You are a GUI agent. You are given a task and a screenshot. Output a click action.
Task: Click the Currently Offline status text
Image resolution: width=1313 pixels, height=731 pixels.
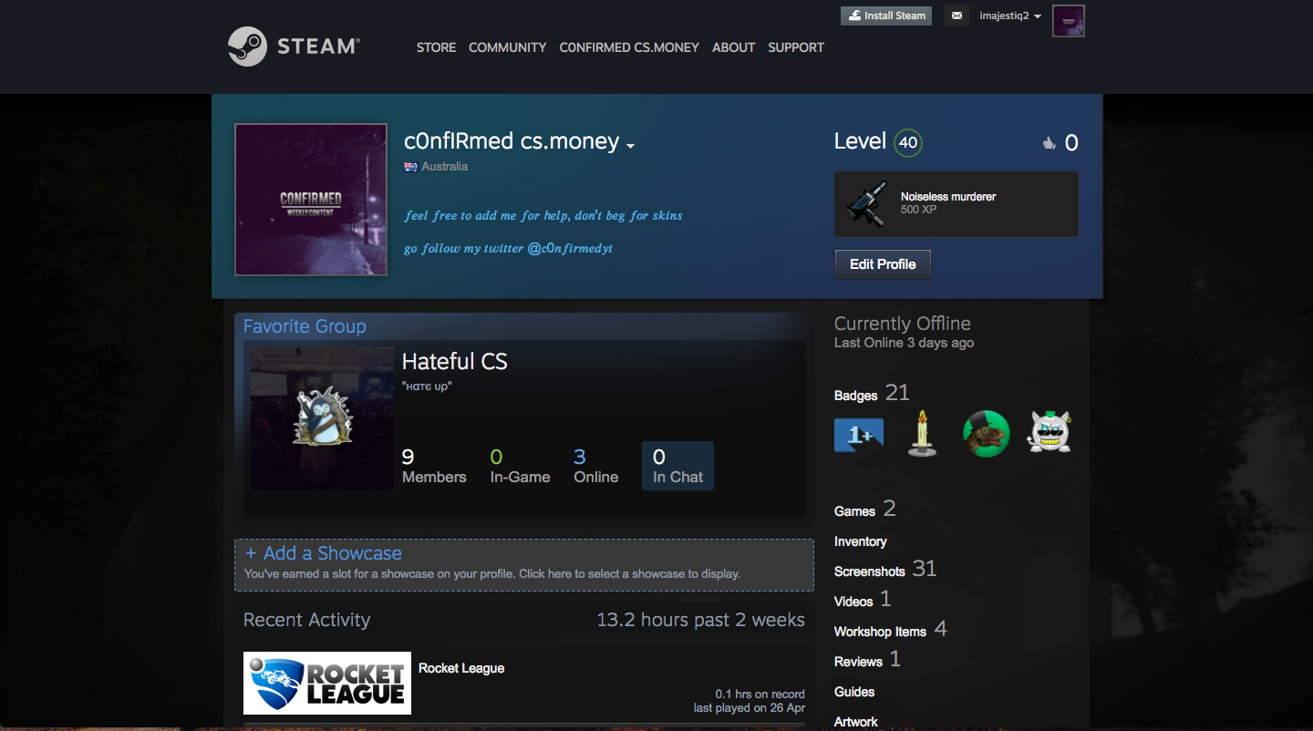pyautogui.click(x=903, y=324)
